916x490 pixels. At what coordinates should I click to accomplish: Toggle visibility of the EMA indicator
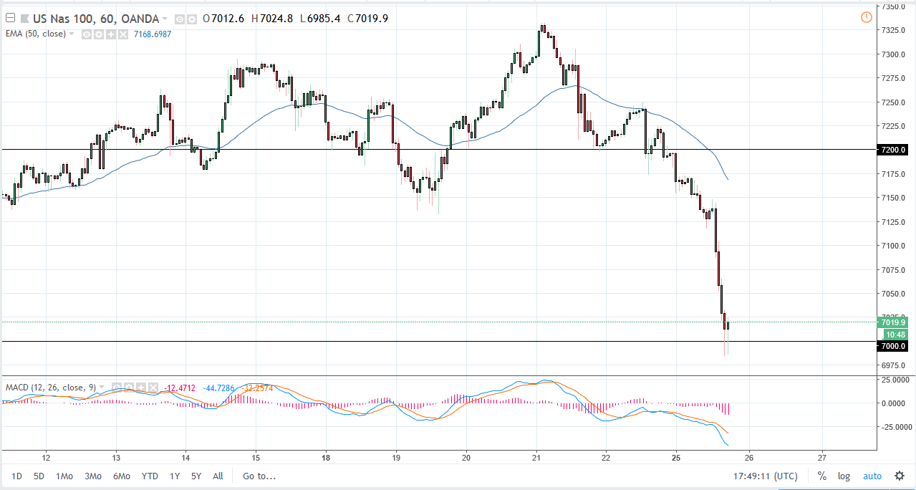tap(86, 34)
